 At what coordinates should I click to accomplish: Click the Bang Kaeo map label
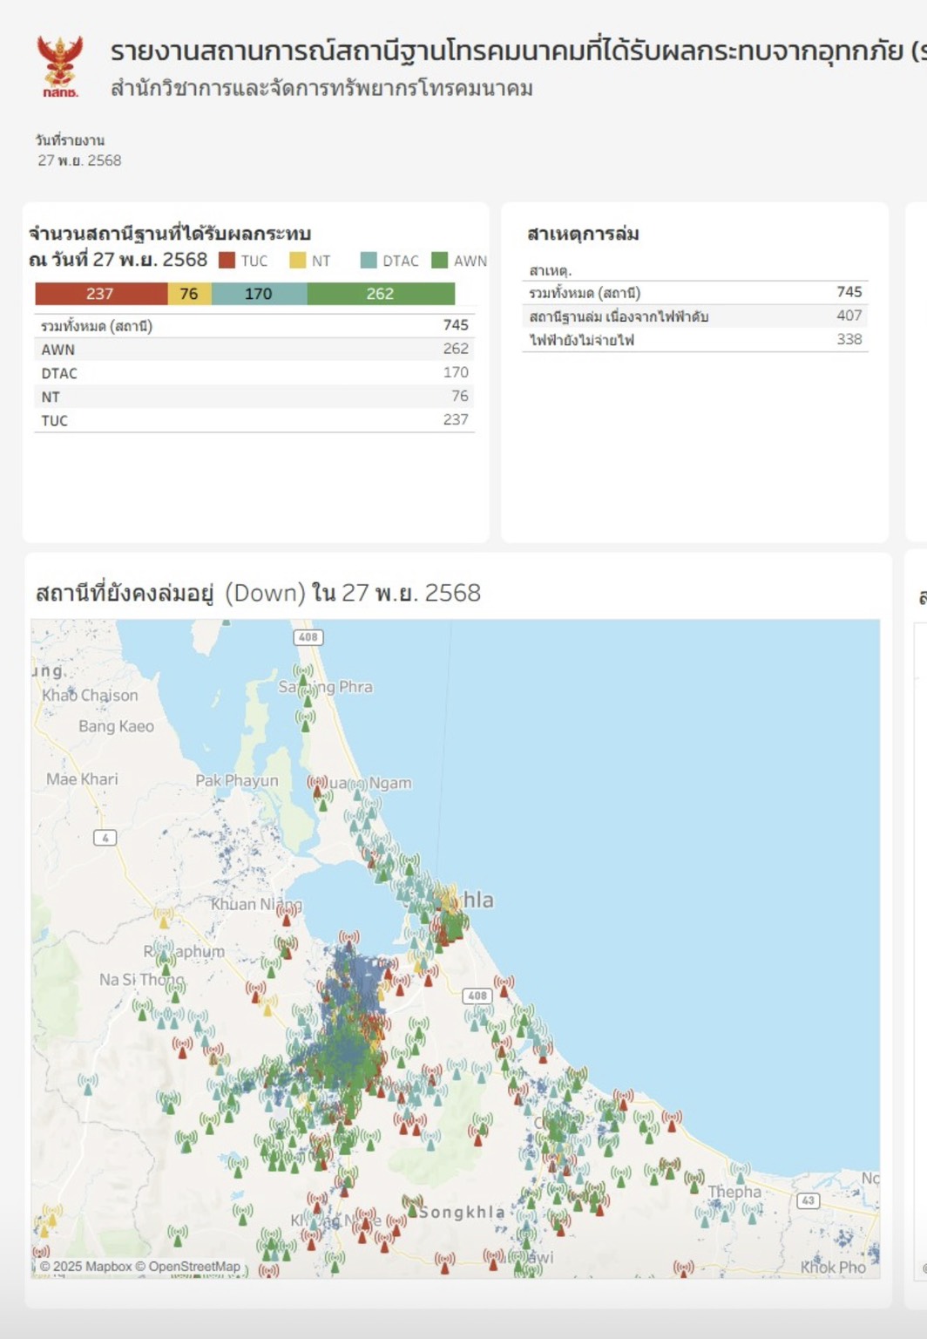[116, 726]
